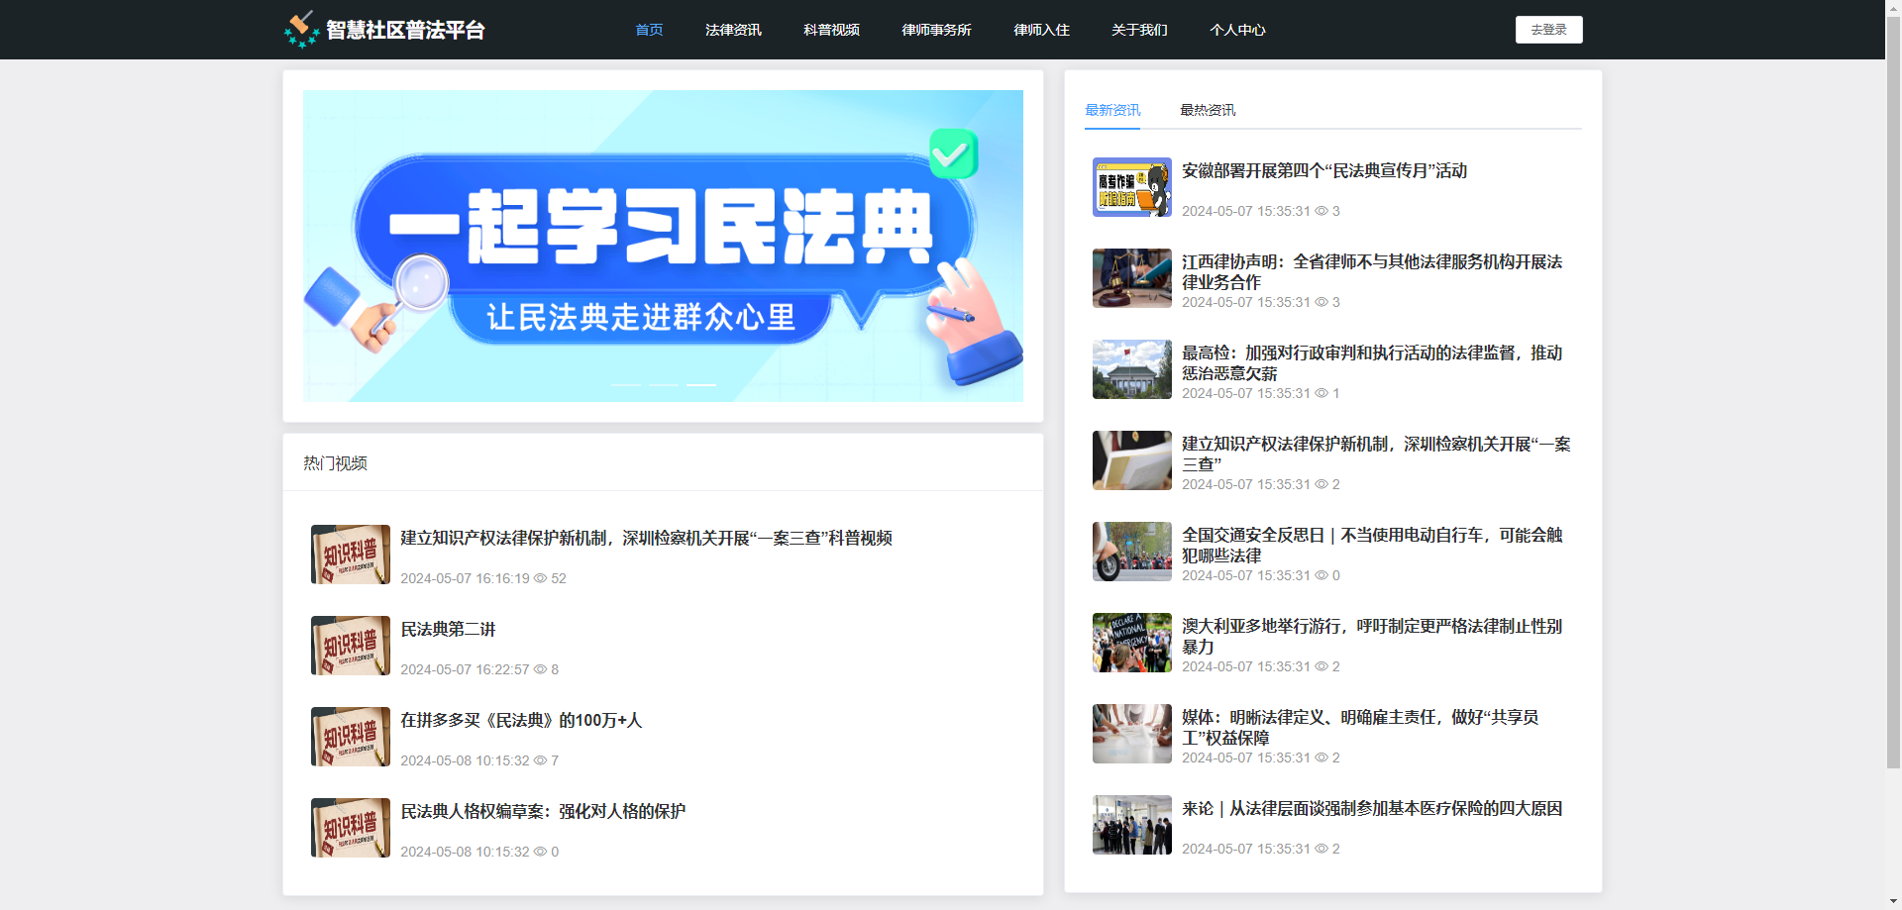
Task: Open video titled 在拼多多买《民法典》的100万+人
Action: click(521, 721)
